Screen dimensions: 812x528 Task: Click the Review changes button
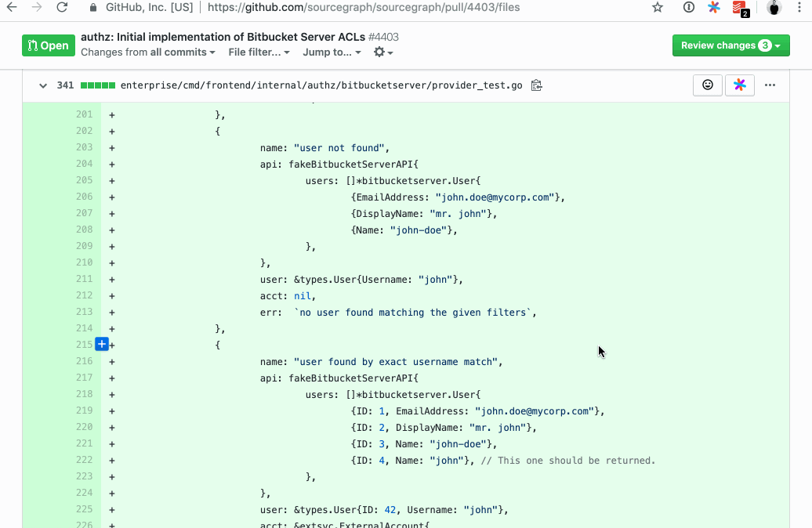click(730, 45)
